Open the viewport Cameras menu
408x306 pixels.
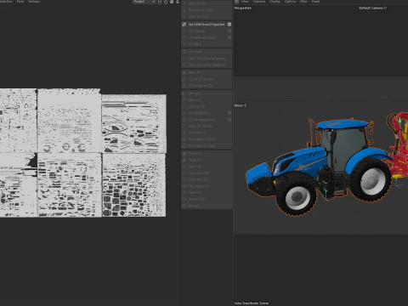(259, 2)
